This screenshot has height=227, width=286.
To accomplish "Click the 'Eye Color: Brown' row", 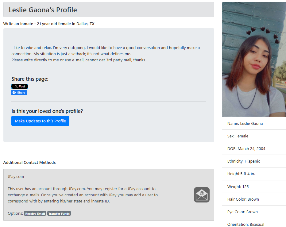I will point(254,212).
